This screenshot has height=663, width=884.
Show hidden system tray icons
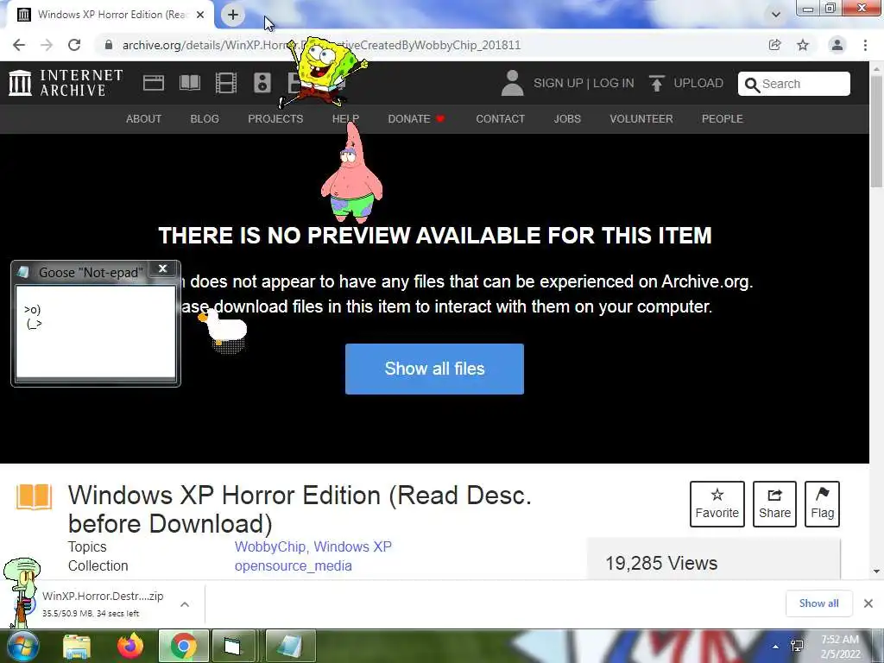click(776, 647)
